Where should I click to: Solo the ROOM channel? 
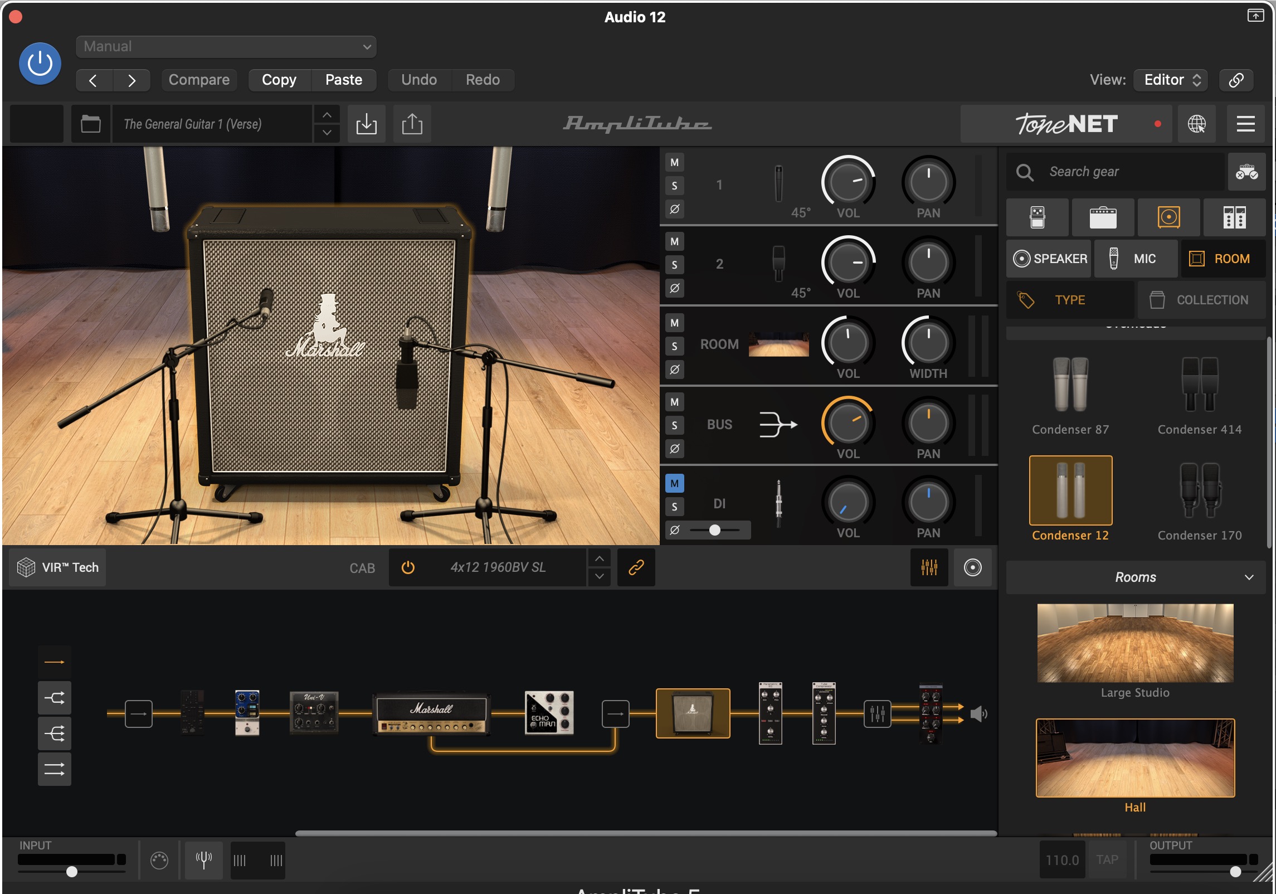click(675, 347)
